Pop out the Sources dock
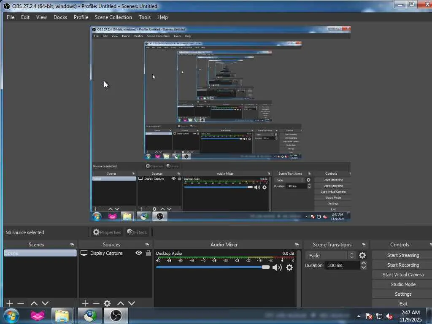432x324 pixels. pos(147,245)
